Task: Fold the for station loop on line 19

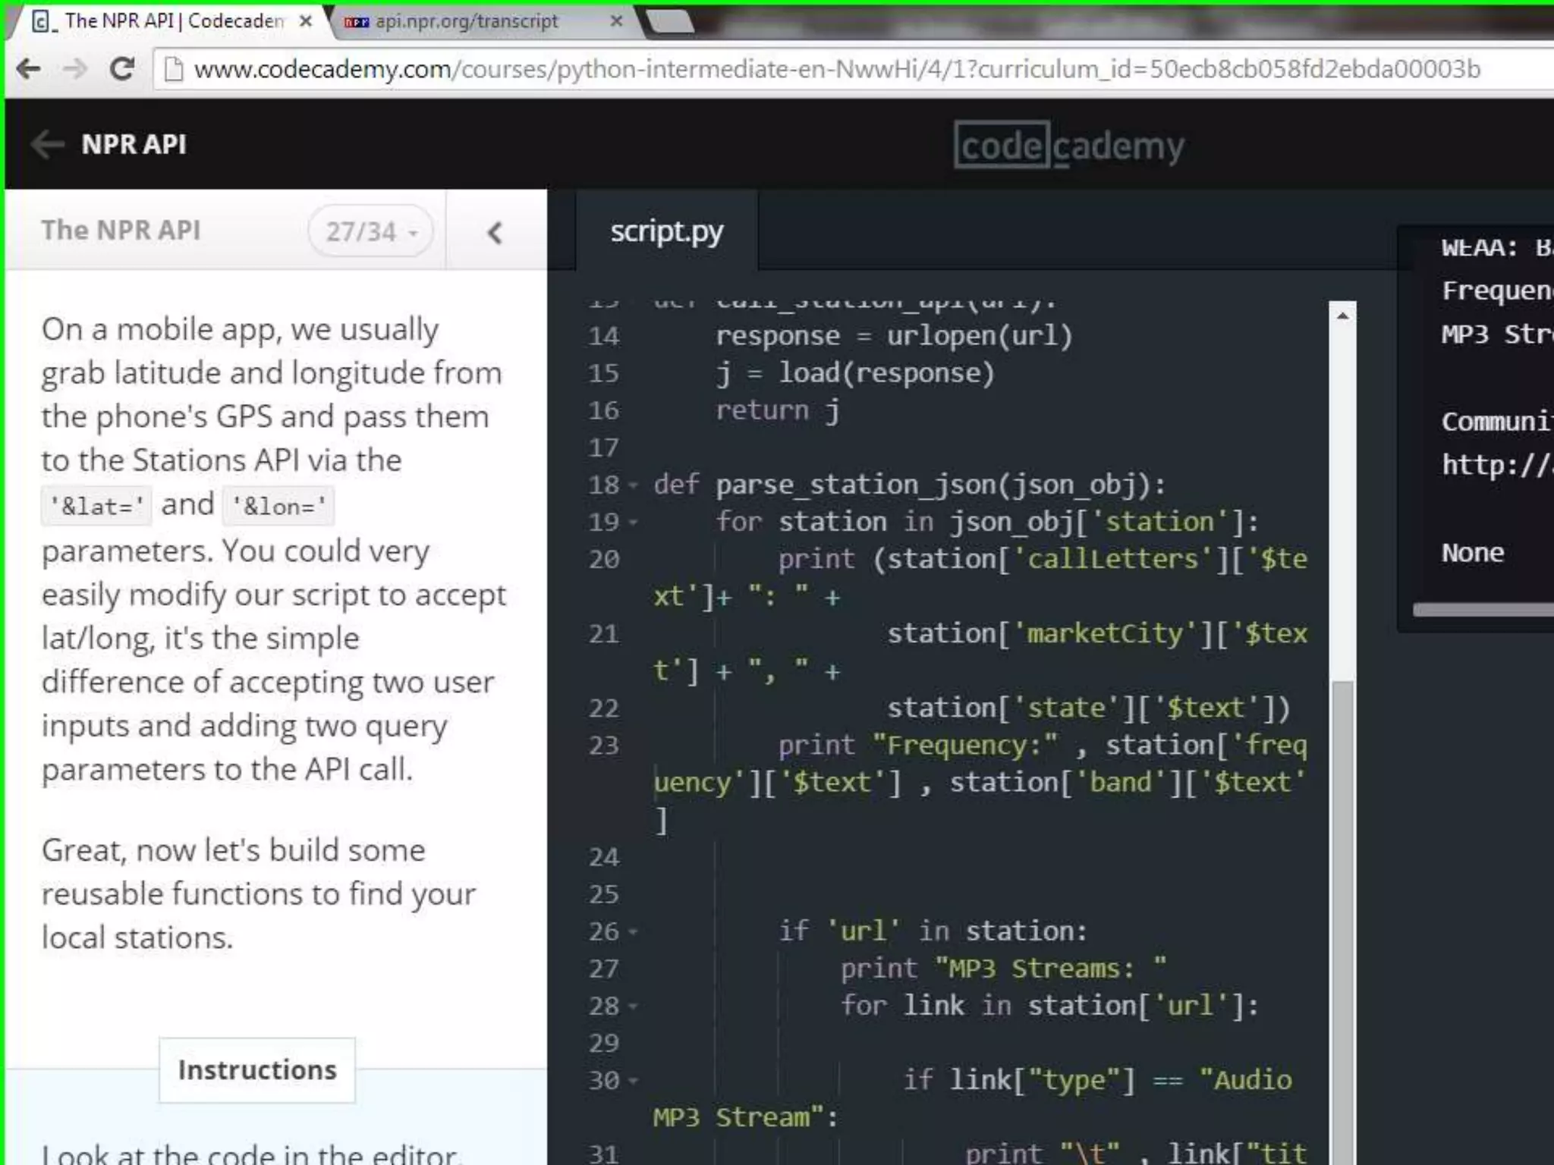Action: 634,523
